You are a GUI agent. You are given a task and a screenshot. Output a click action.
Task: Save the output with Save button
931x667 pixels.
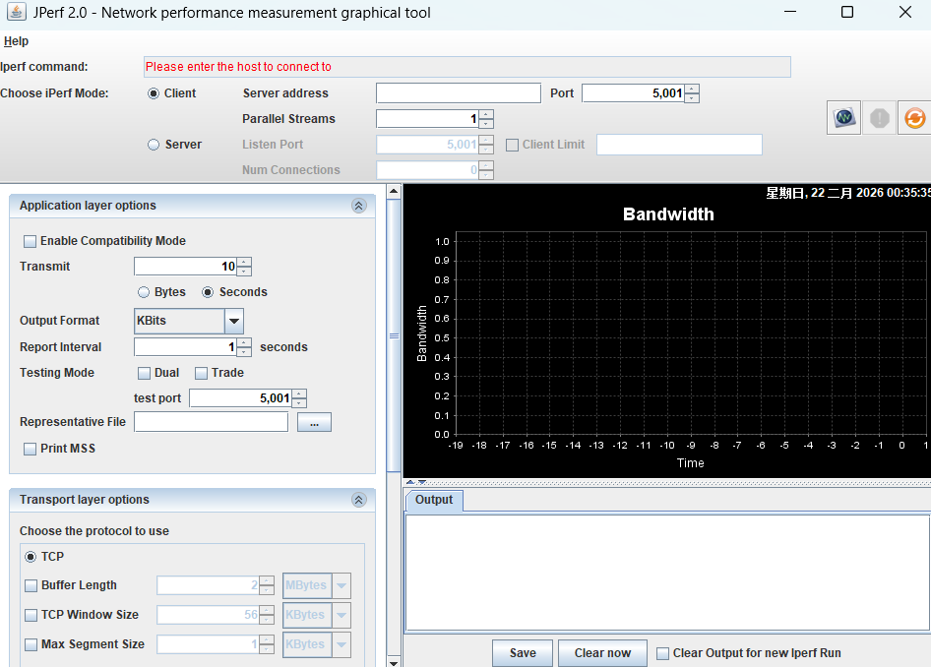[x=523, y=653]
